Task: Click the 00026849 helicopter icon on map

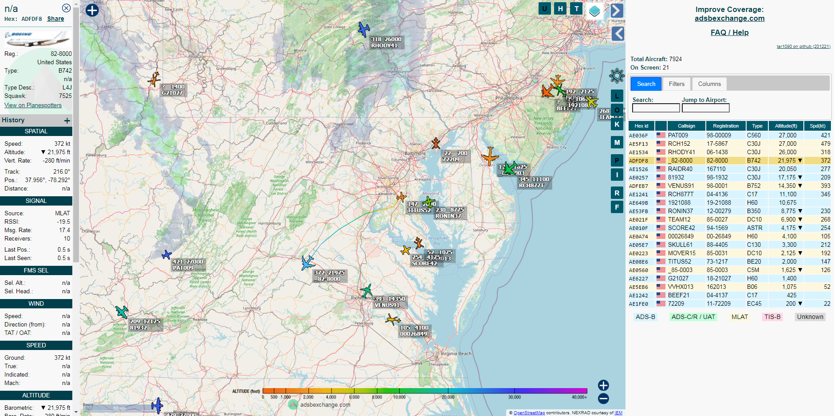Action: 393,319
